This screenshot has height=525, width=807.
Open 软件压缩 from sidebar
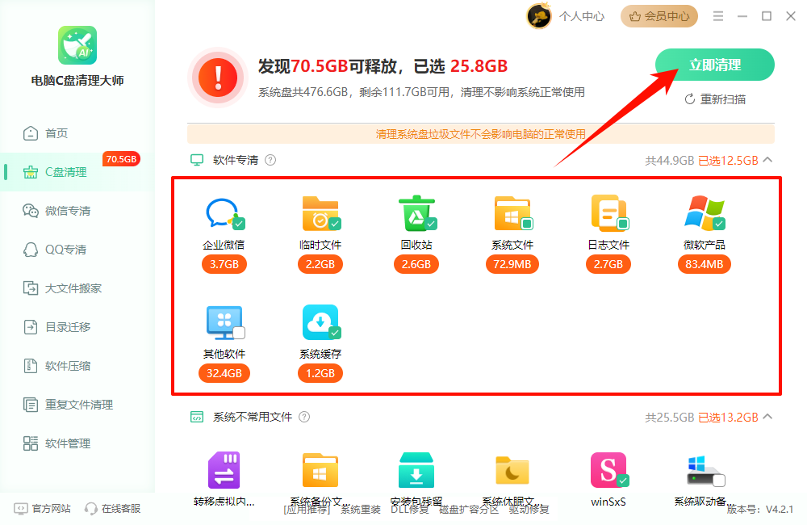pos(57,366)
